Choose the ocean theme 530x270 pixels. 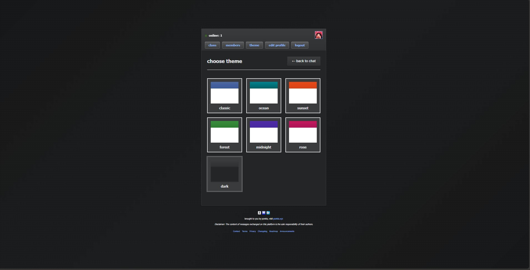(x=263, y=96)
